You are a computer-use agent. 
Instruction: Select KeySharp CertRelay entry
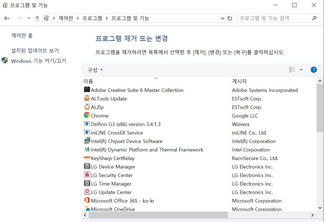(x=113, y=158)
